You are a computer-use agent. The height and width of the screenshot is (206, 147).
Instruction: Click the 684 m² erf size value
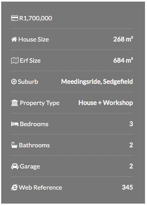pos(123,60)
